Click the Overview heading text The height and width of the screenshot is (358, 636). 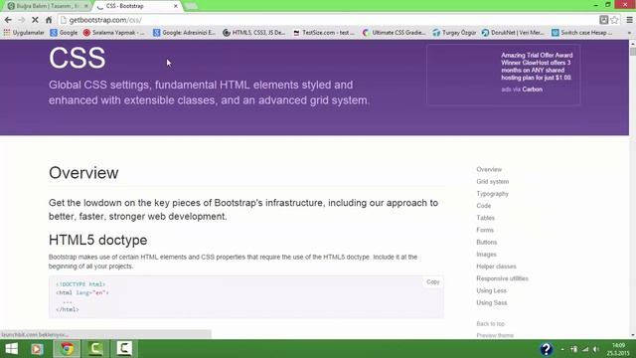pyautogui.click(x=83, y=173)
